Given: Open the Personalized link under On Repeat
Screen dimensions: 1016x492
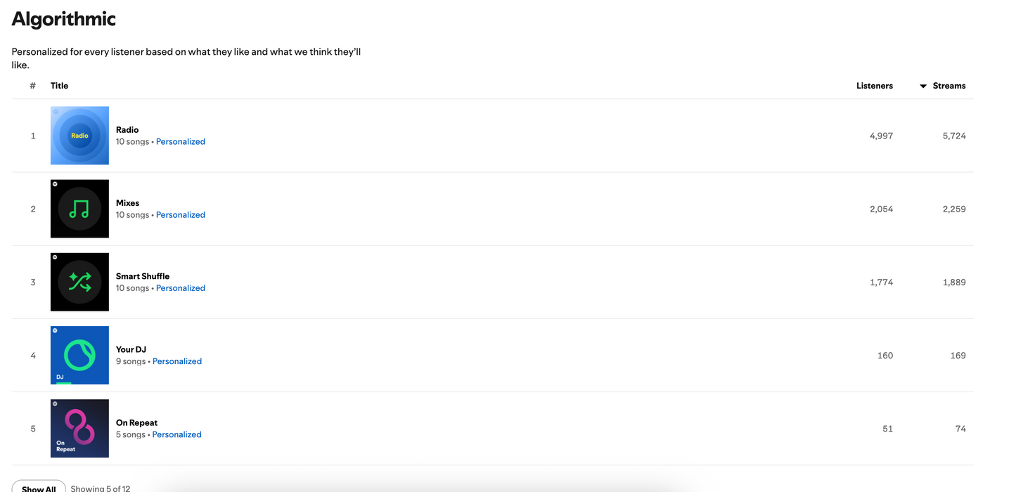Looking at the screenshot, I should (x=177, y=434).
